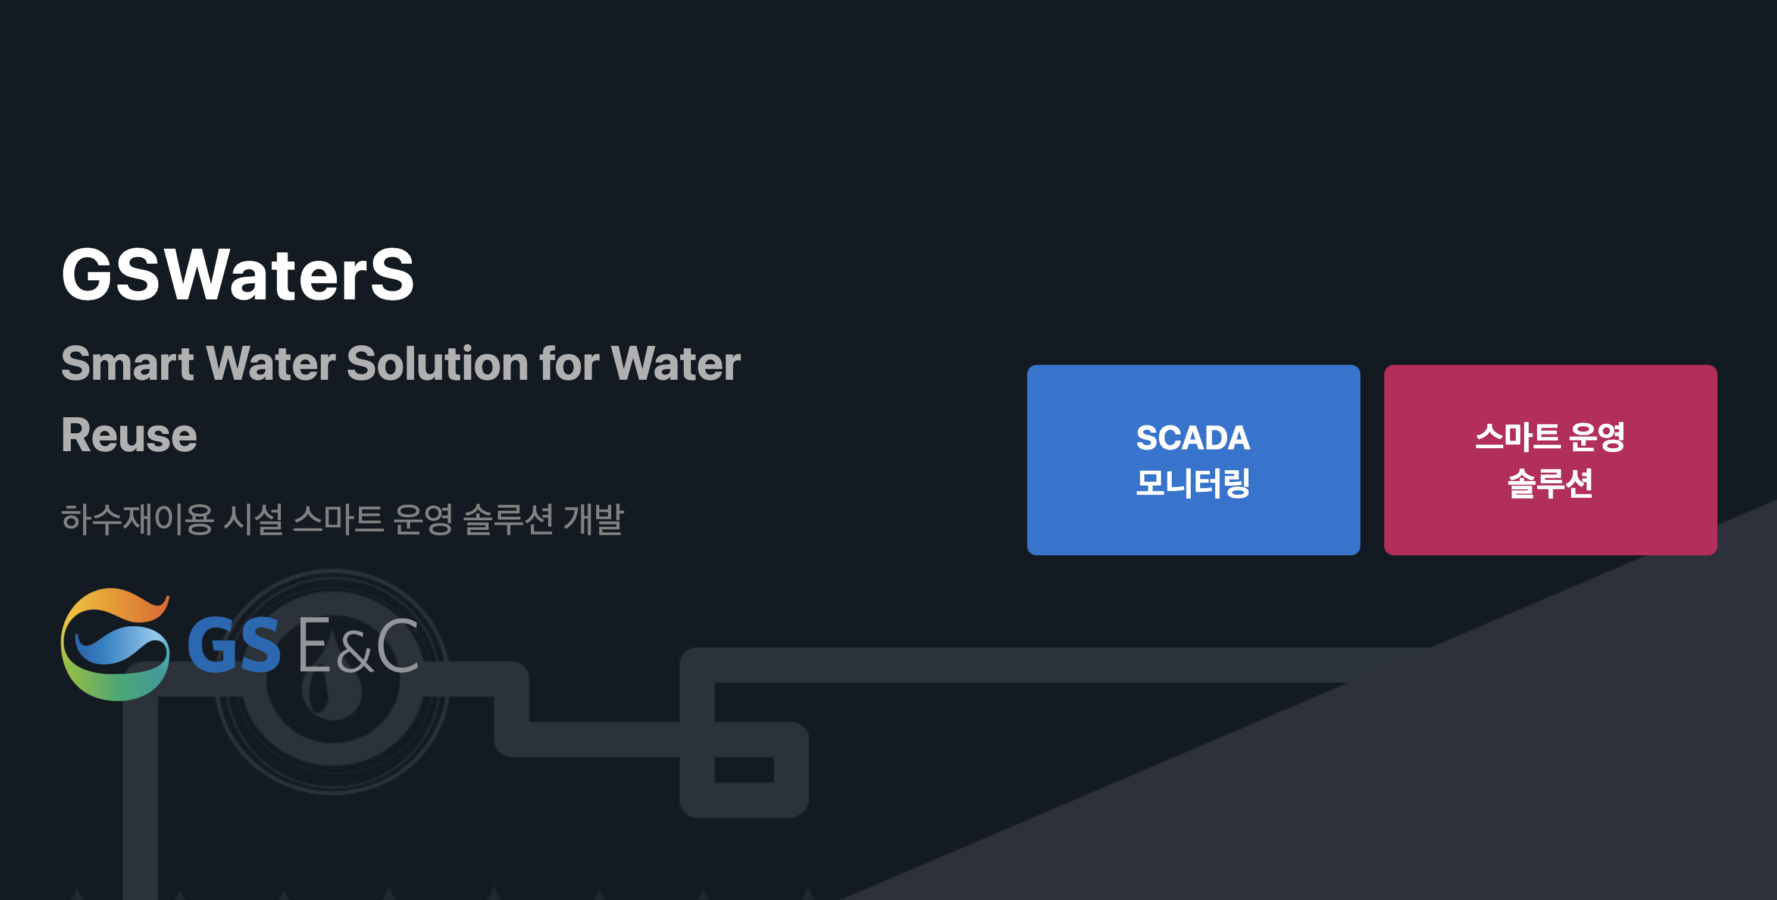Click the GS swirl emblem logo
This screenshot has width=1777, height=900.
(x=115, y=644)
